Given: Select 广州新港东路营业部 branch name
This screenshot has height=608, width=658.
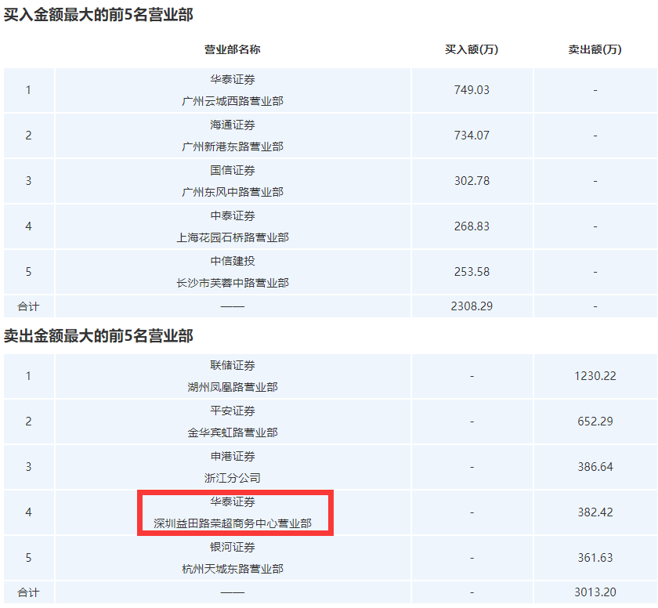Looking at the screenshot, I should click(233, 147).
